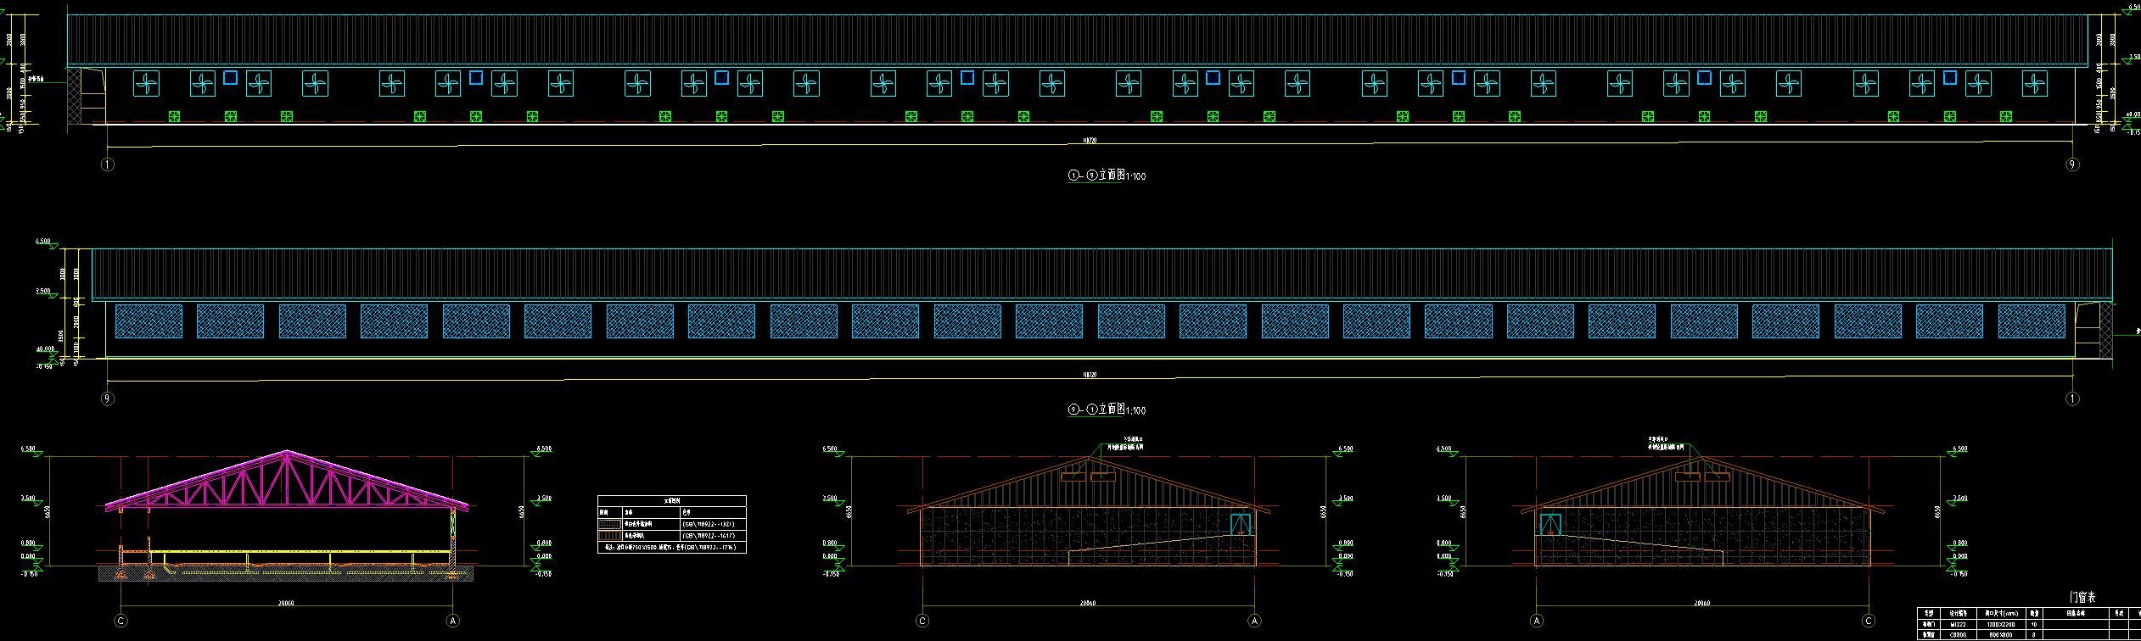Click axis bubble 1 under the top elevation

[x=108, y=164]
